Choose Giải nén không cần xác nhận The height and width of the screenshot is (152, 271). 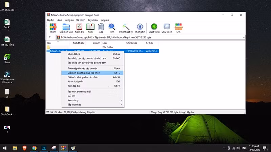pyautogui.click(x=92, y=77)
